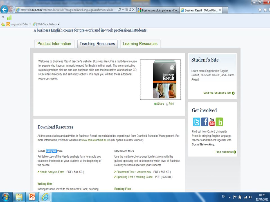Click the power/battery tray icon
Screen dimensions: 270x202
(240, 197)
